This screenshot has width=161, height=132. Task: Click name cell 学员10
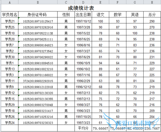tap(10, 32)
